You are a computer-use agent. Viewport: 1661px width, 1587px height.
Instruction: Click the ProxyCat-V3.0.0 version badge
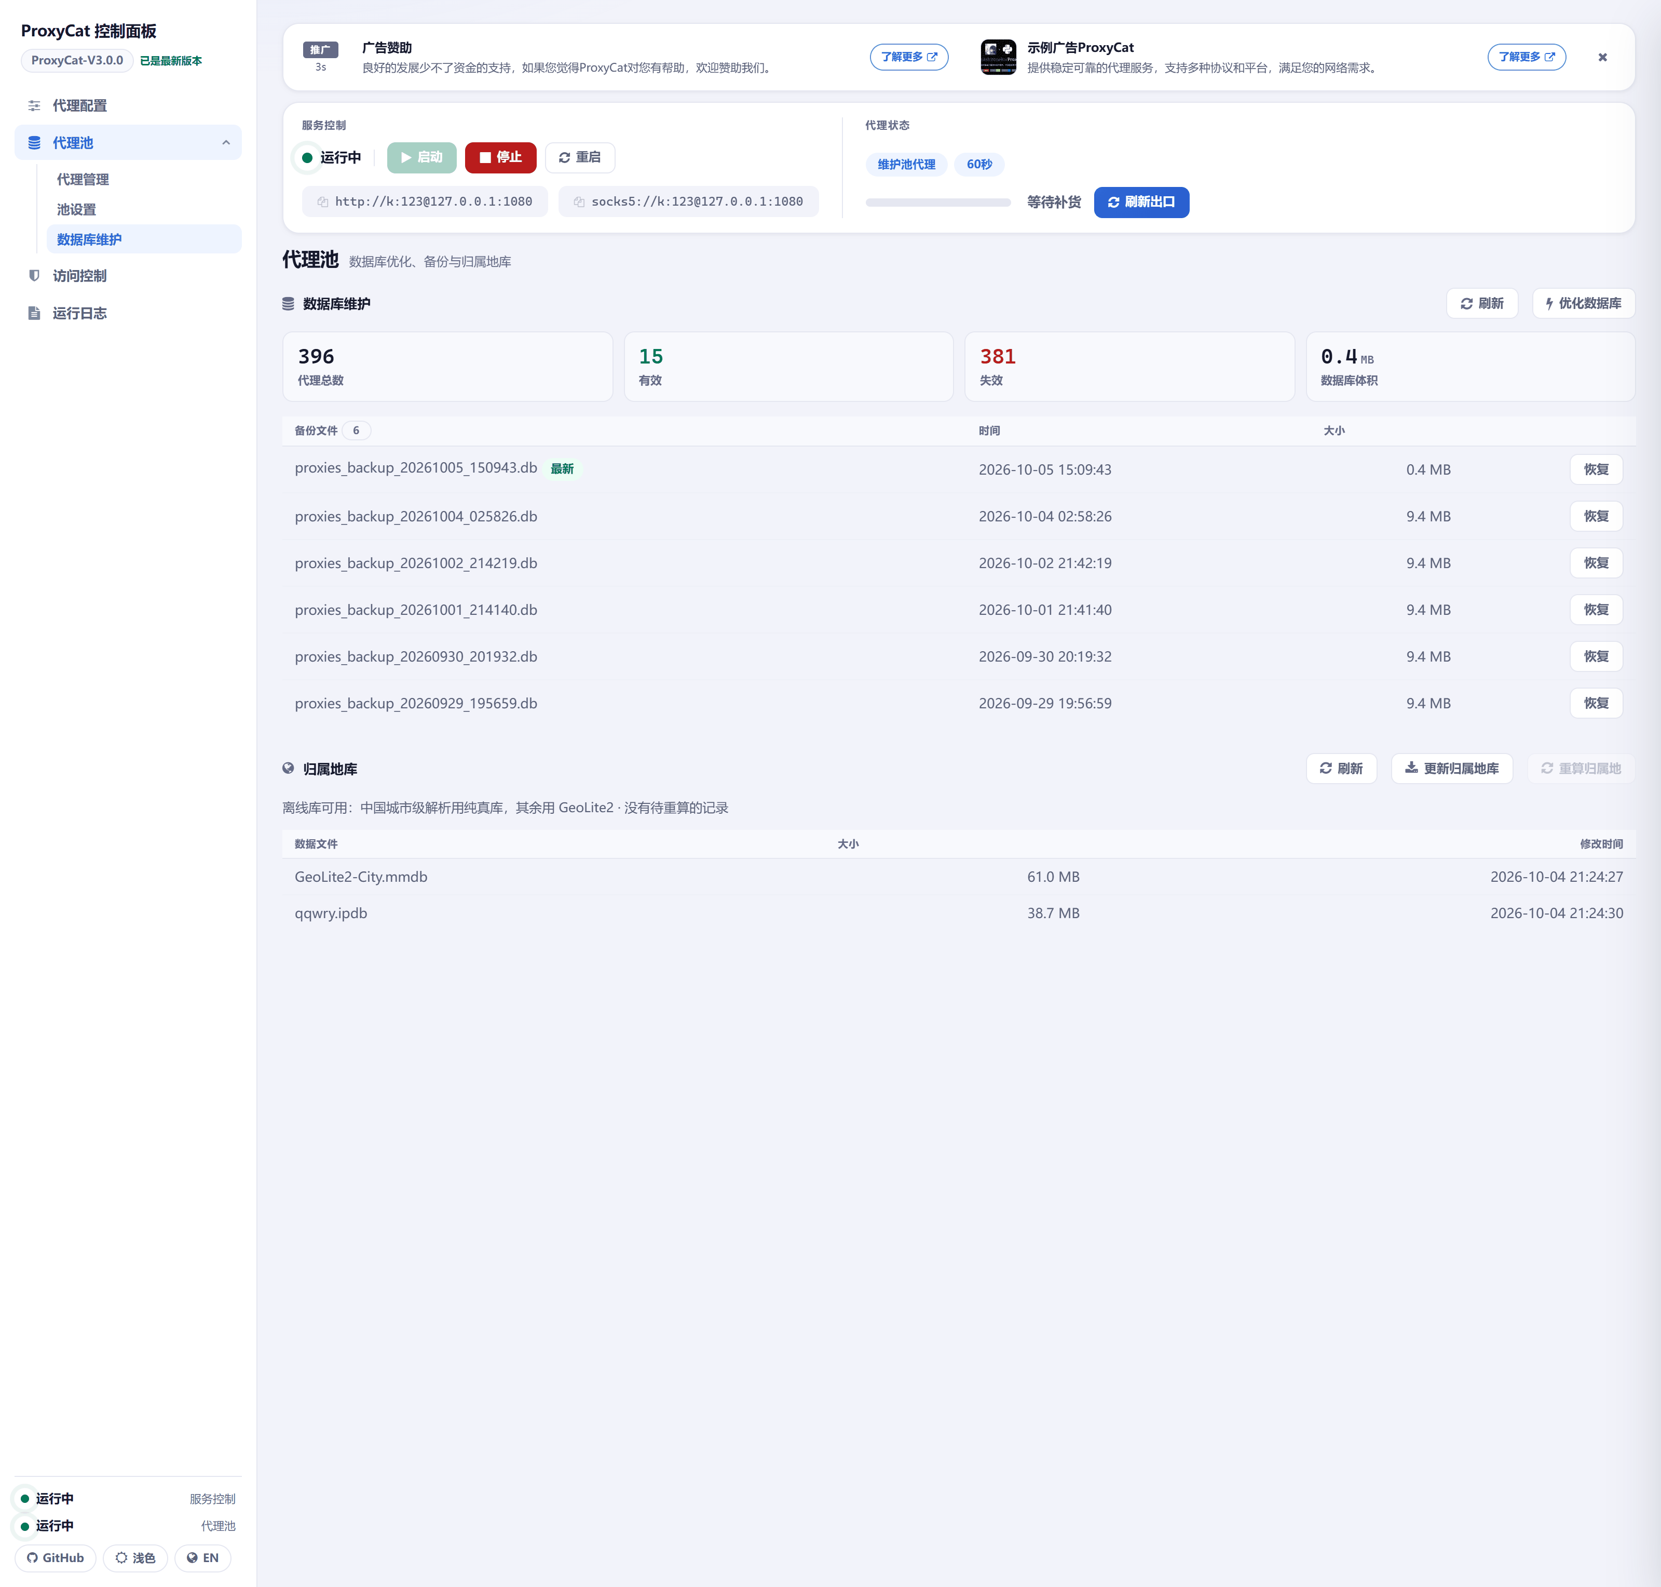point(77,60)
